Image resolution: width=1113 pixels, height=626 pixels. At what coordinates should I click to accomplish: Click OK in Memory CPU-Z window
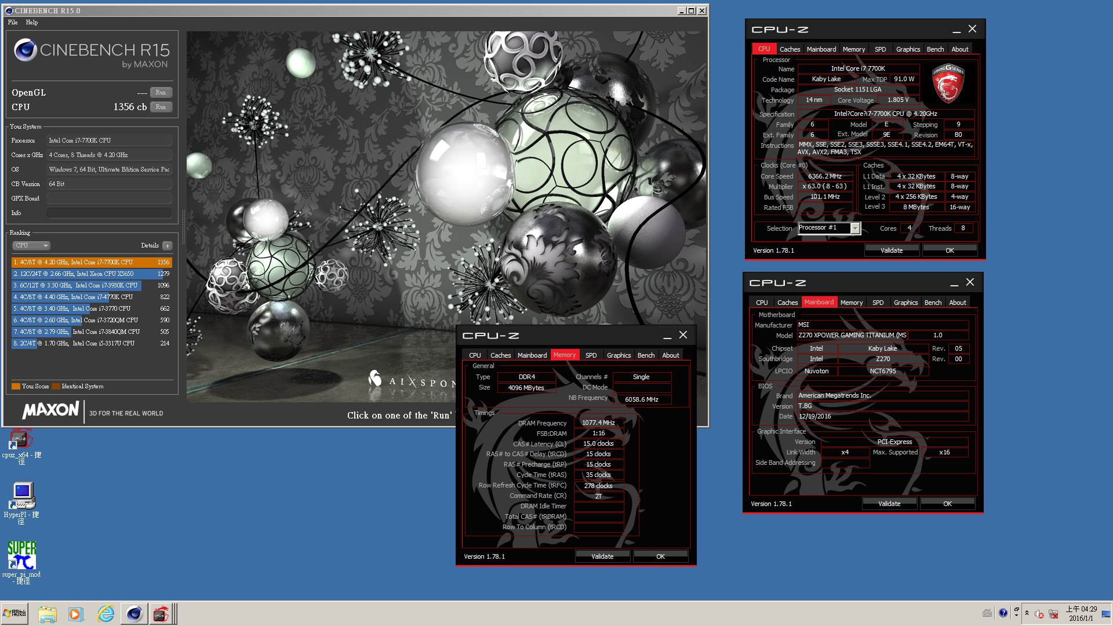pyautogui.click(x=660, y=556)
